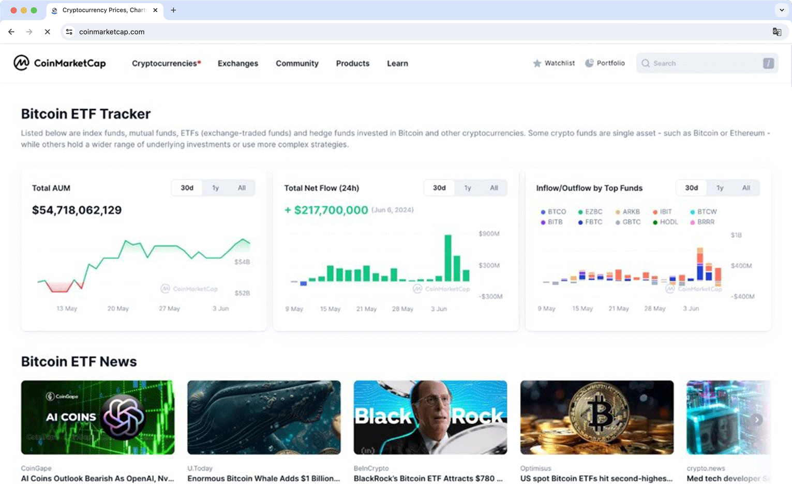The image size is (792, 488).
Task: Click the site information icon beside URL
Action: coord(69,32)
